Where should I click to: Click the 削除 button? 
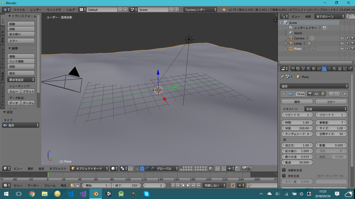point(21,67)
